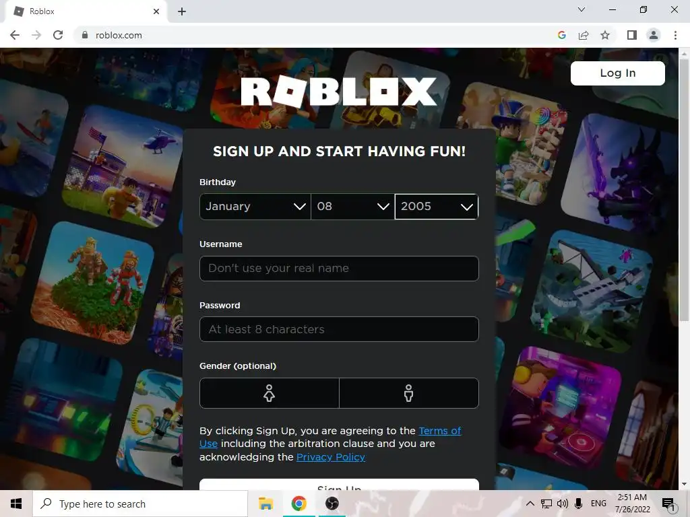Bookmark this page with the star icon
Viewport: 690px width, 517px height.
pyautogui.click(x=605, y=35)
